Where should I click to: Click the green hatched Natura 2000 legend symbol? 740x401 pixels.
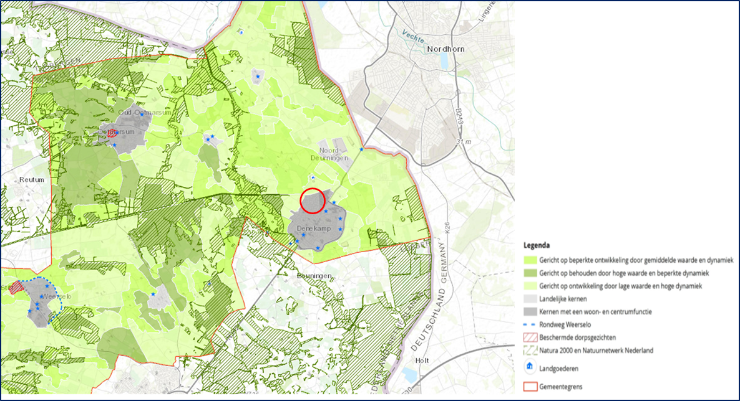pos(530,351)
